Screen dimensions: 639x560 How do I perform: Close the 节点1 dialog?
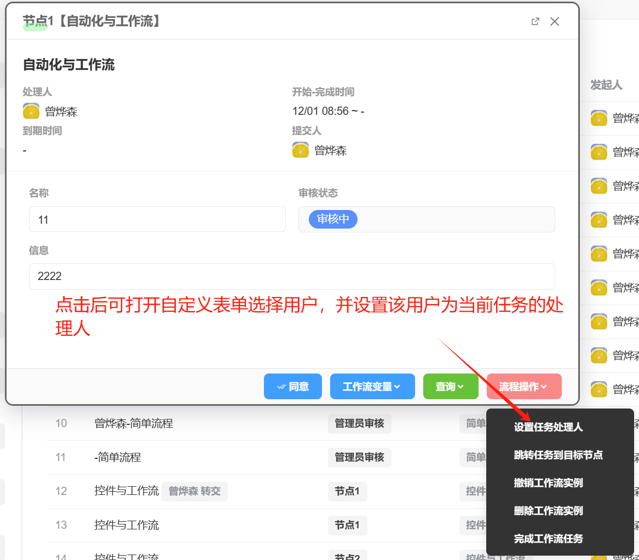tap(555, 21)
